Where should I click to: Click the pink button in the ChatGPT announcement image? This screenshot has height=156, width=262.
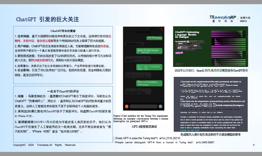pyautogui.click(x=179, y=53)
